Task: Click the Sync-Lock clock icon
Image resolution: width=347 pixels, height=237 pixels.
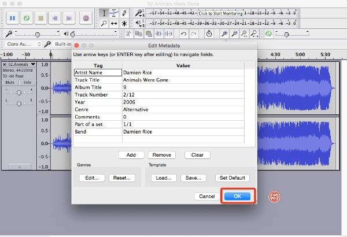Action: [209, 34]
